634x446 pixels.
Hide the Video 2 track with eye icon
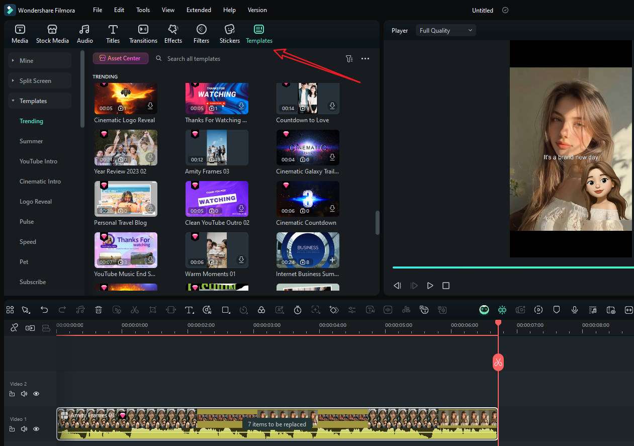pyautogui.click(x=36, y=394)
